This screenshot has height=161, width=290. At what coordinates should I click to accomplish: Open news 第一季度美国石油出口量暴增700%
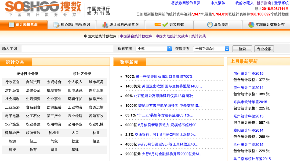click(164, 77)
